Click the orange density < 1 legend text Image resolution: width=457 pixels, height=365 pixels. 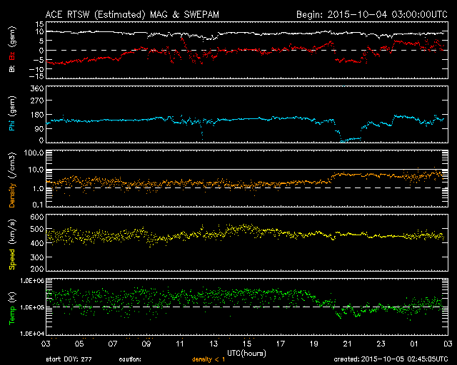[209, 359]
